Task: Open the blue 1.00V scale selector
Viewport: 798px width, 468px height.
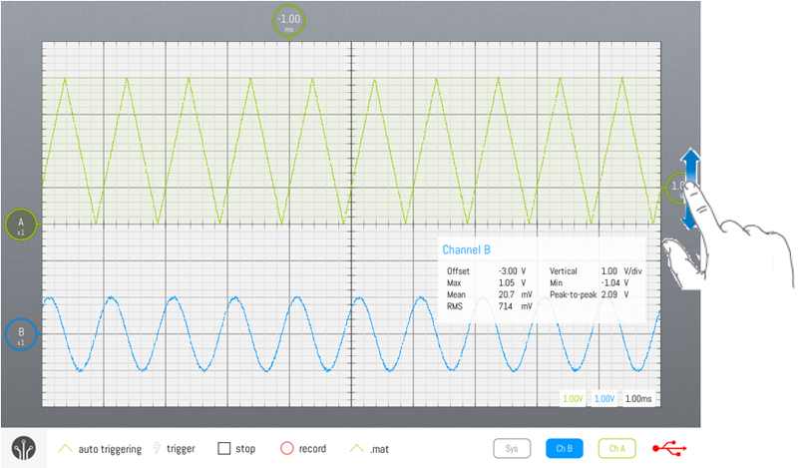Action: pyautogui.click(x=604, y=399)
